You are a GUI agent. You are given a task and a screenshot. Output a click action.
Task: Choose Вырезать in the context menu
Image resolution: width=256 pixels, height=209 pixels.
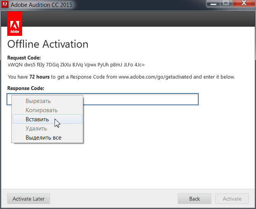coord(47,101)
